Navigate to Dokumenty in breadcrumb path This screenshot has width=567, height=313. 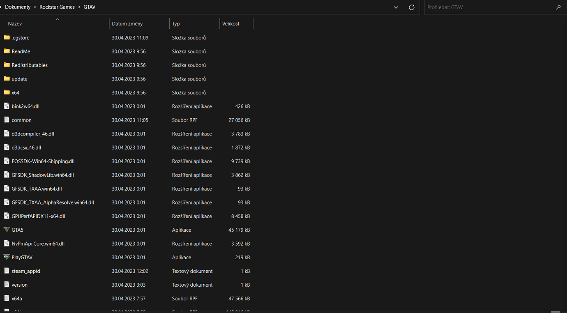tap(18, 7)
